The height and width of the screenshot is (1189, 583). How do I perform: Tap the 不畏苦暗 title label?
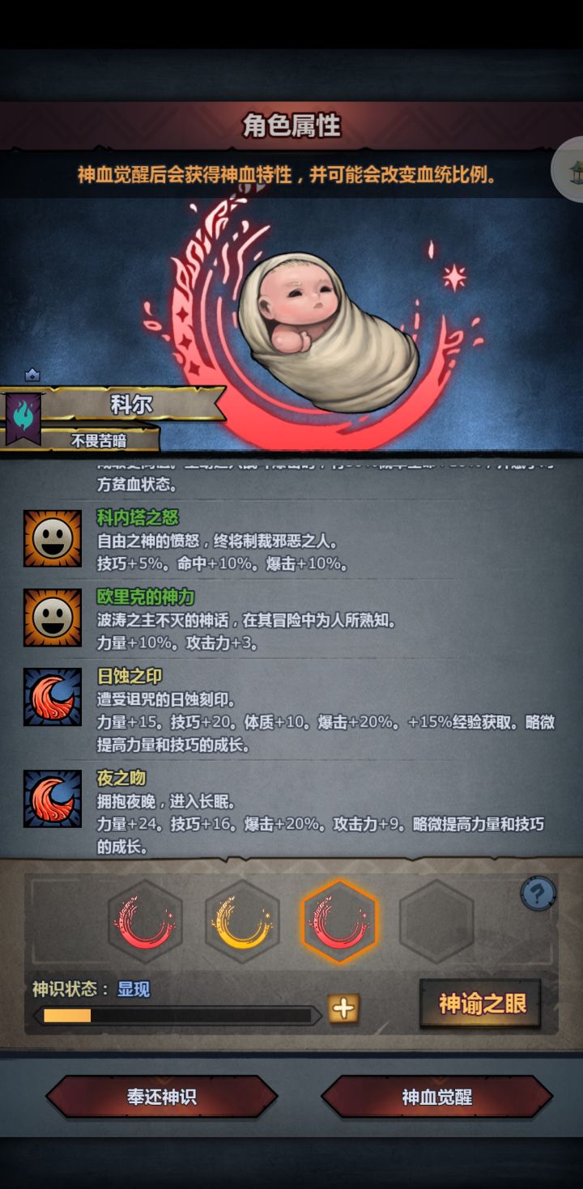[x=99, y=441]
